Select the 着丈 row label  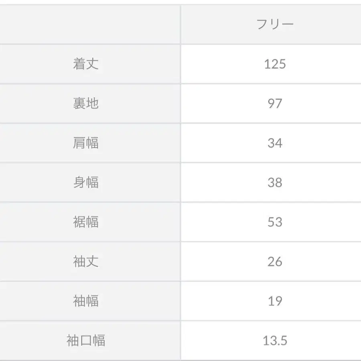click(x=86, y=64)
